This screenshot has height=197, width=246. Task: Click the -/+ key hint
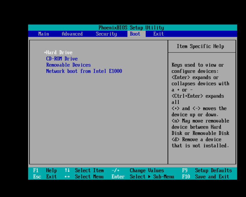pyautogui.click(x=116, y=171)
